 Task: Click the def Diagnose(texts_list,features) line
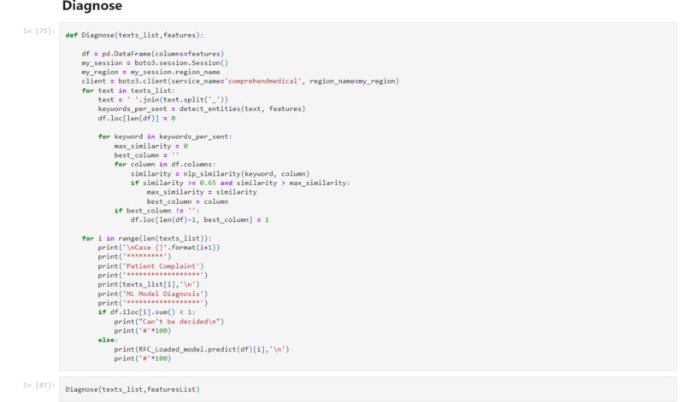134,35
